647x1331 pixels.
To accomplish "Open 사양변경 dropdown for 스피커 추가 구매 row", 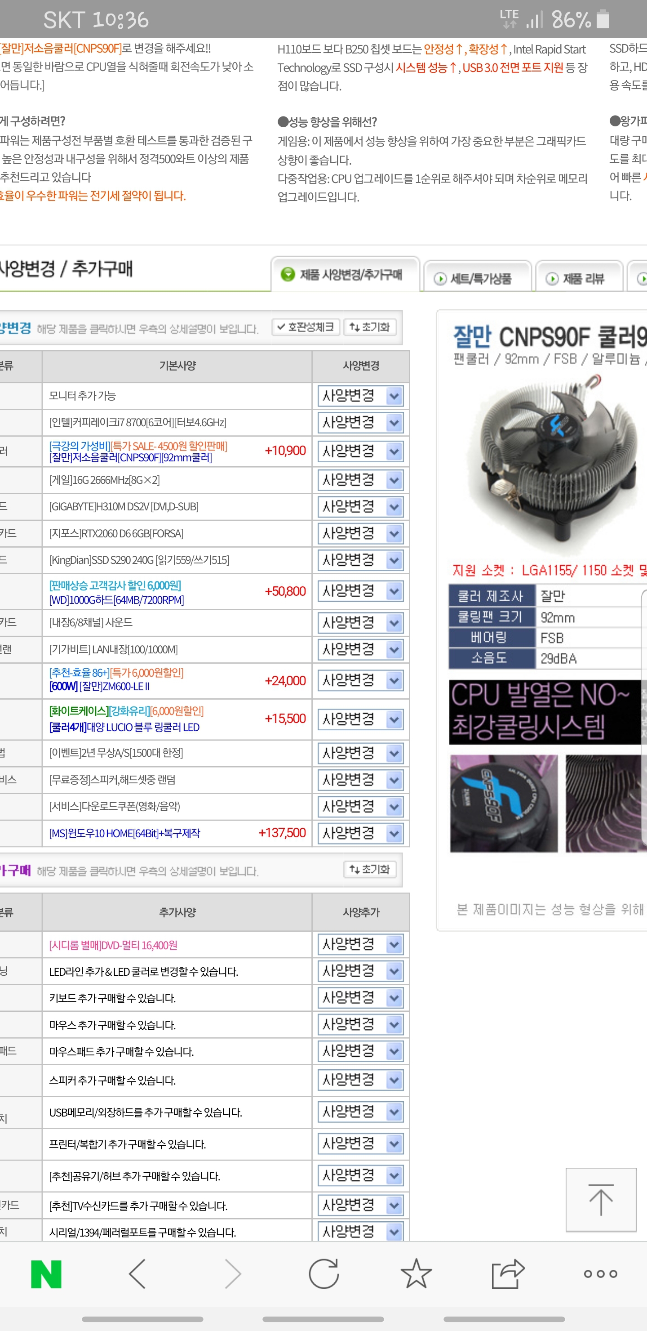I will [360, 1080].
